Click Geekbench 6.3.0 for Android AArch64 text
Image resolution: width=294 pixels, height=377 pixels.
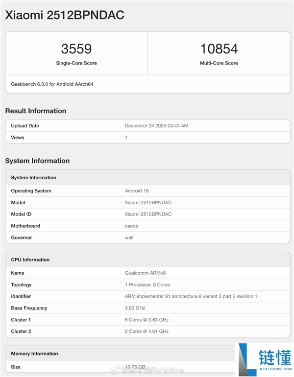tap(52, 84)
